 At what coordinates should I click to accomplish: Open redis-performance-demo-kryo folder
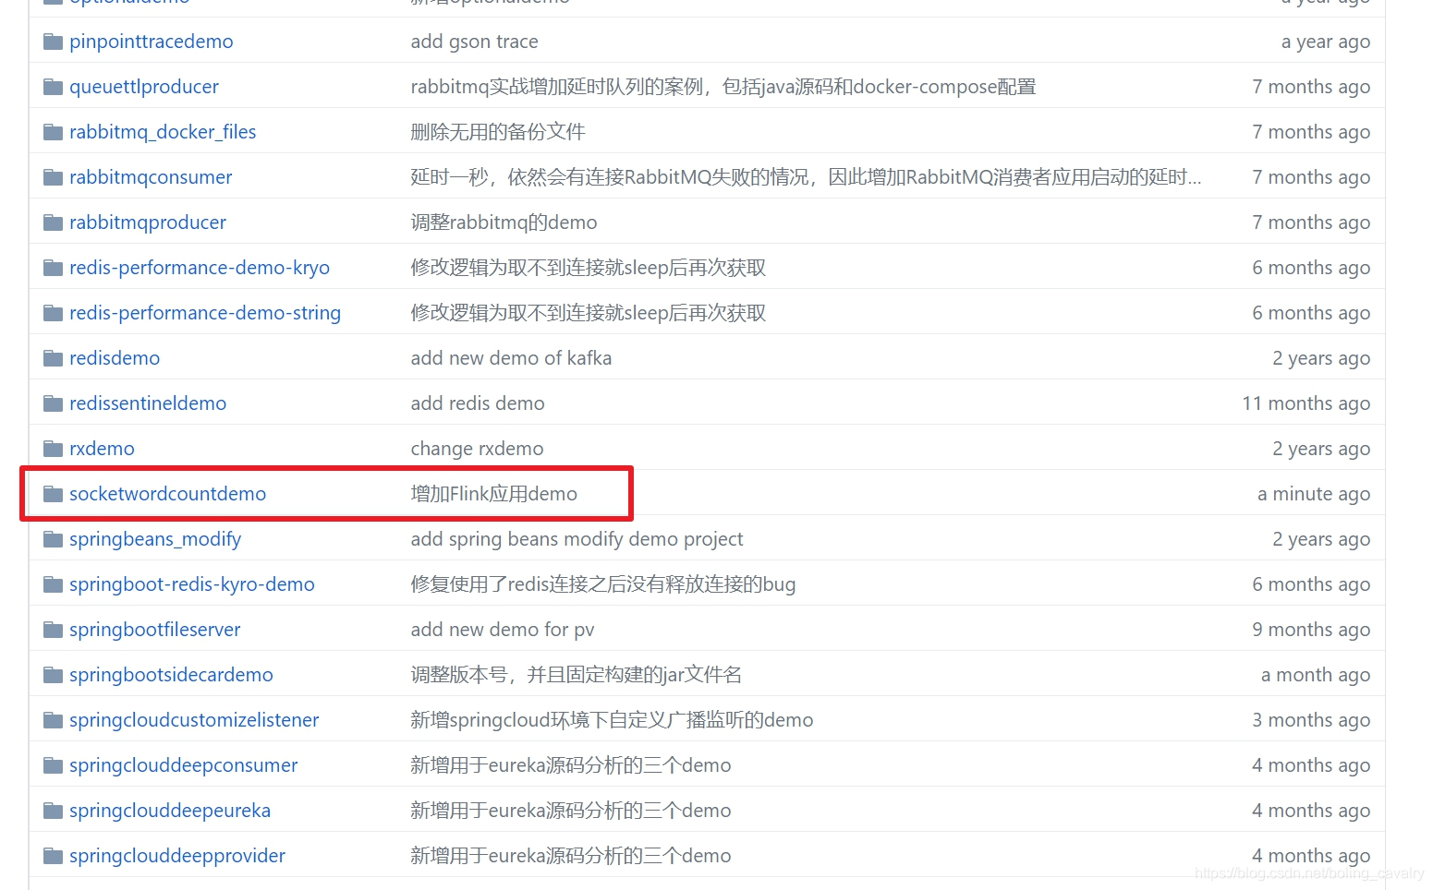[x=200, y=268]
